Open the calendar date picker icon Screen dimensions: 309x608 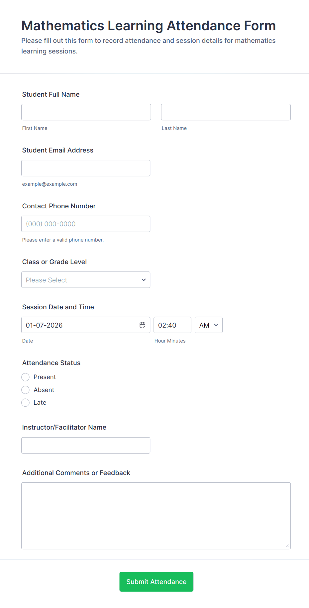[x=143, y=325]
